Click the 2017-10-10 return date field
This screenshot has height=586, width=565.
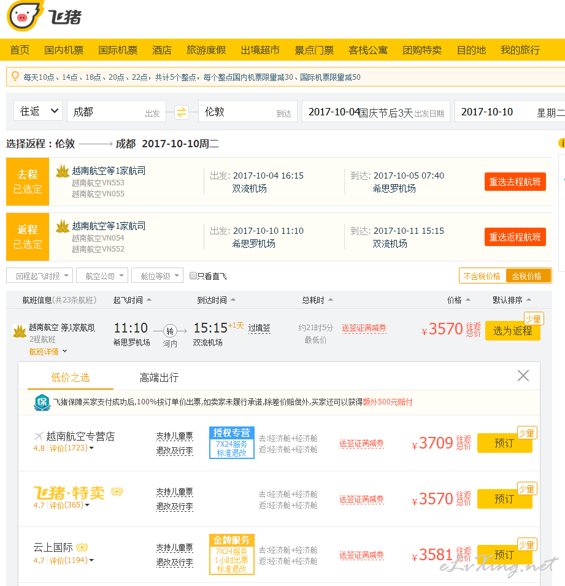coord(510,111)
